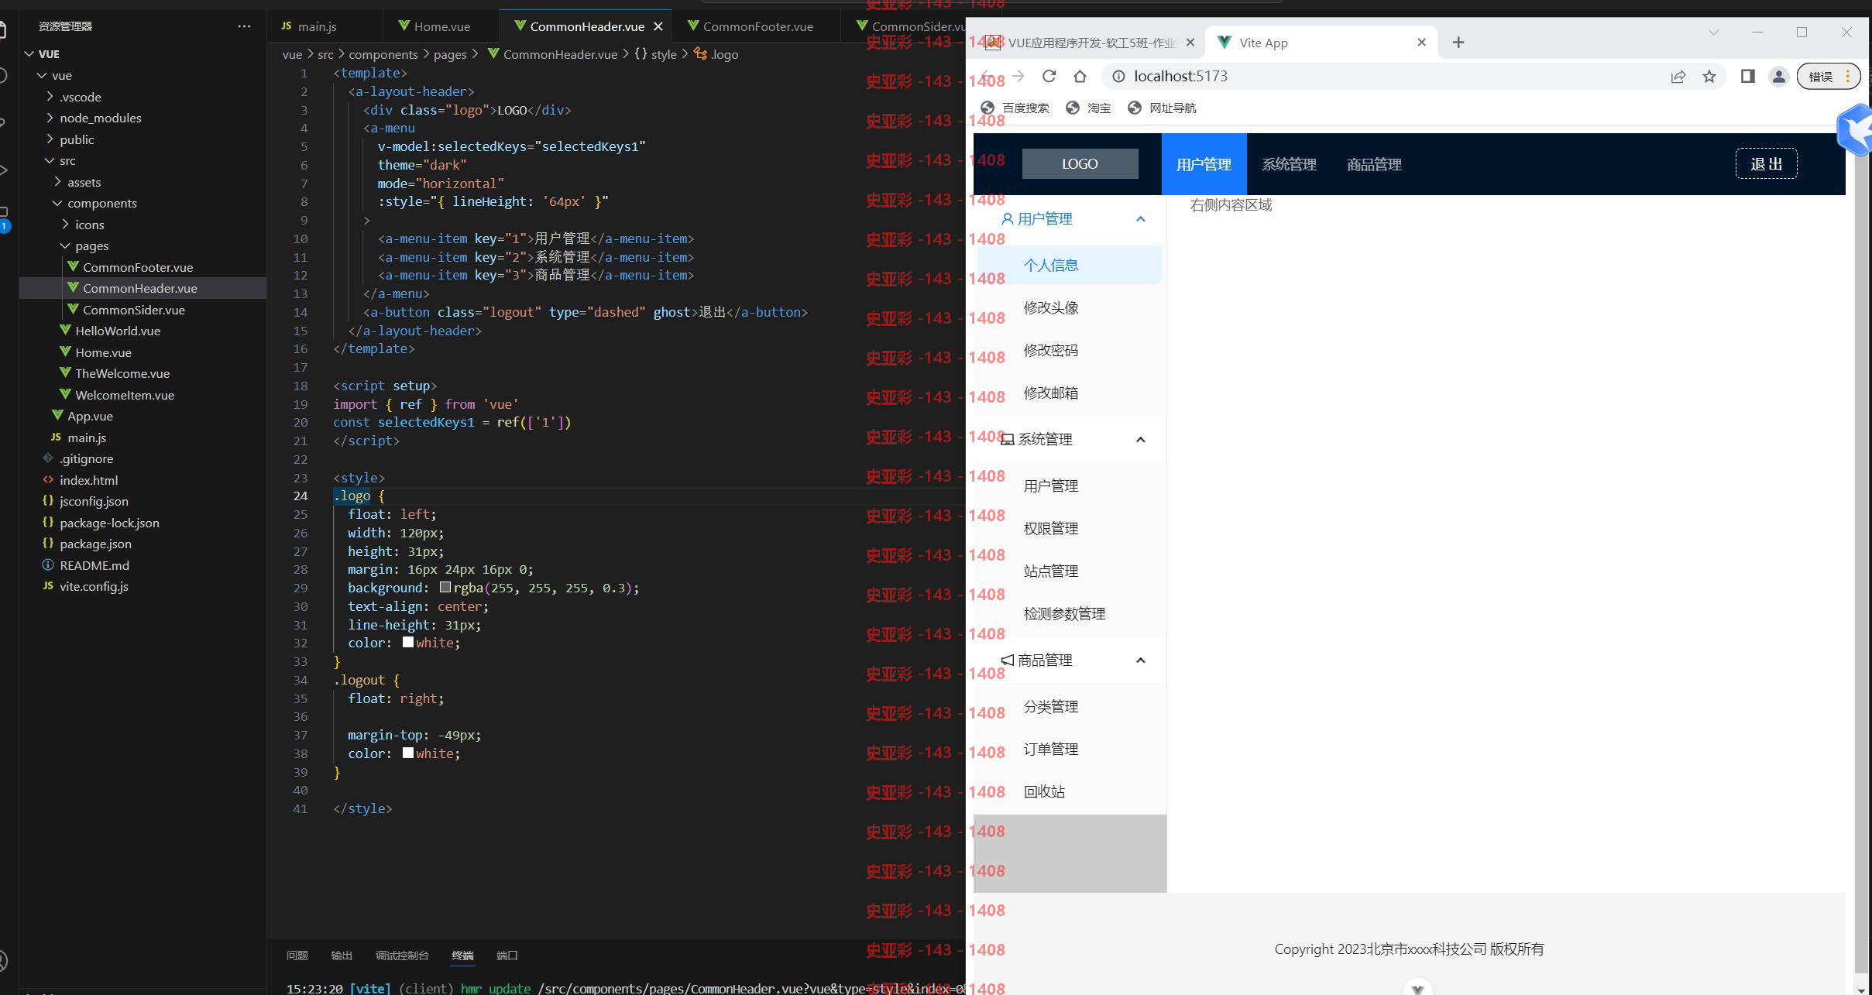This screenshot has width=1872, height=995.
Task: Open vite.config.js in the explorer
Action: [94, 586]
